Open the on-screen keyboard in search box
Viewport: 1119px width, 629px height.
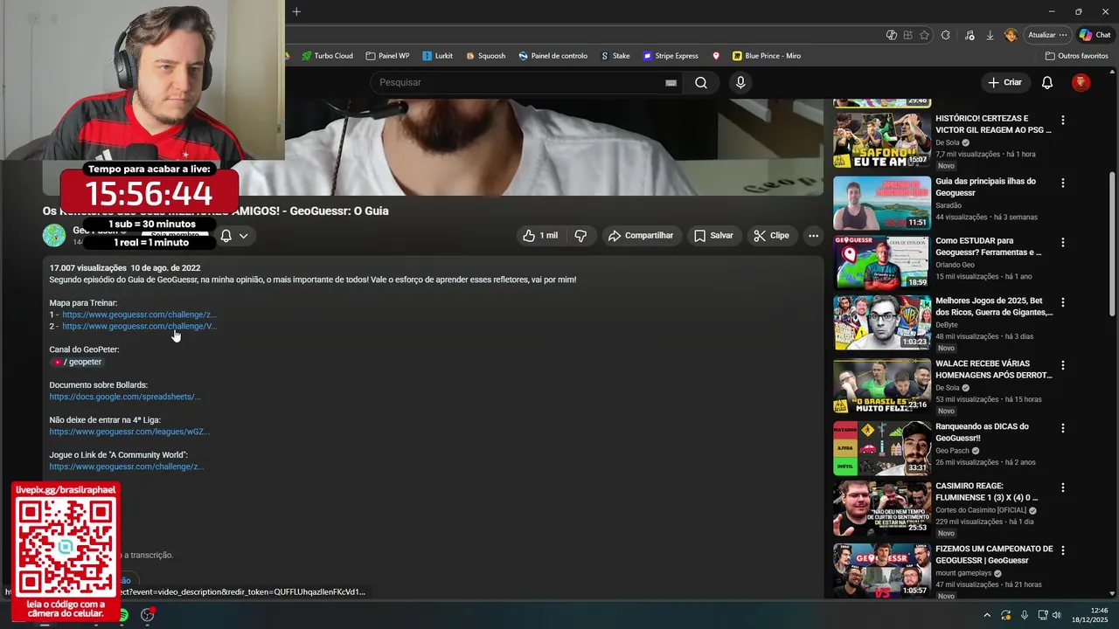(x=671, y=82)
